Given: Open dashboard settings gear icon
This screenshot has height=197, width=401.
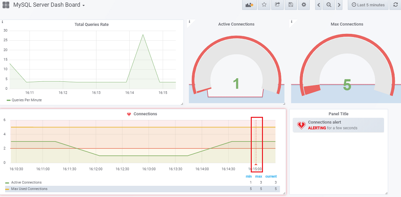Looking at the screenshot, I should tap(304, 5).
